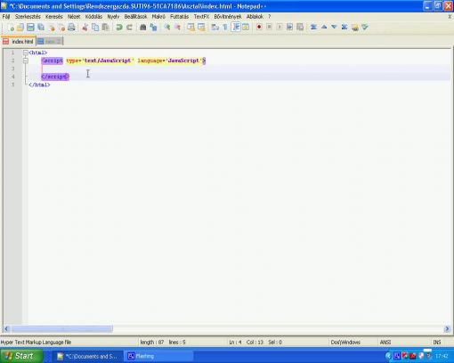Start macro recording with red dot icon

(259, 28)
